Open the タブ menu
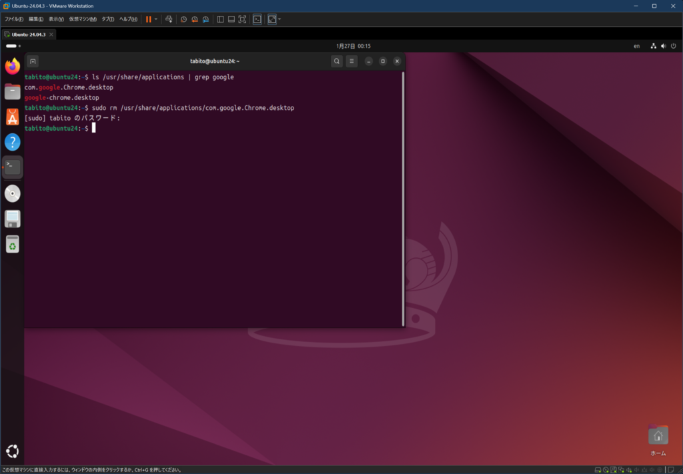Image resolution: width=683 pixels, height=474 pixels. (x=107, y=19)
